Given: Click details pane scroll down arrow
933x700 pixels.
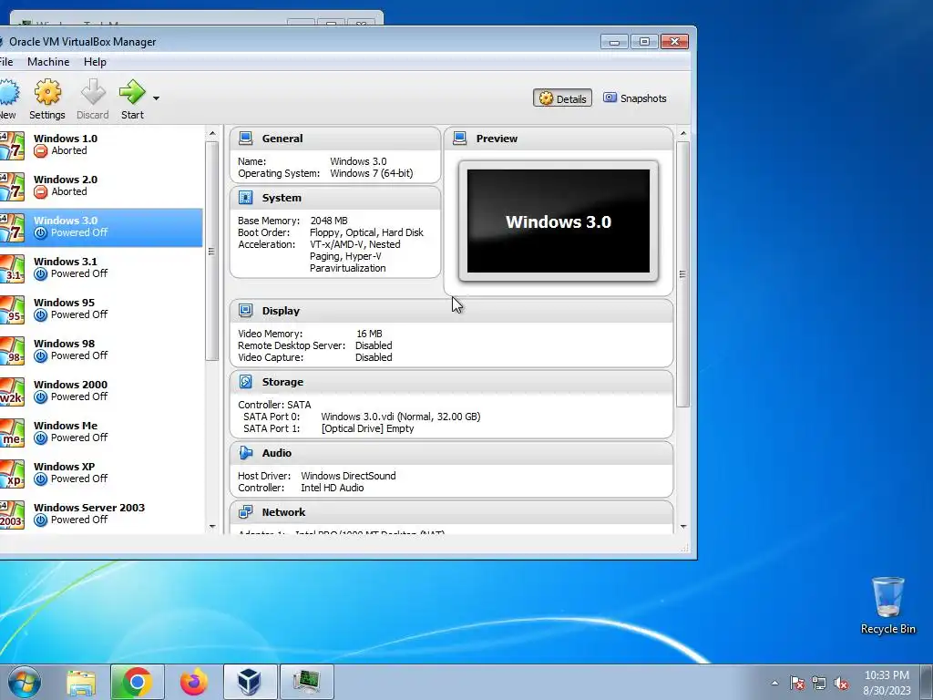Looking at the screenshot, I should coord(683,526).
